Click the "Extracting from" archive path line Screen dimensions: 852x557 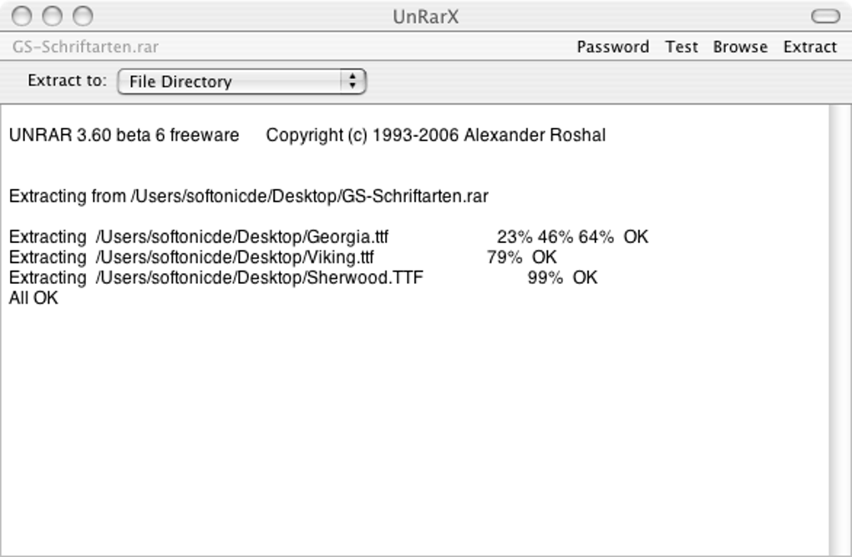click(248, 196)
